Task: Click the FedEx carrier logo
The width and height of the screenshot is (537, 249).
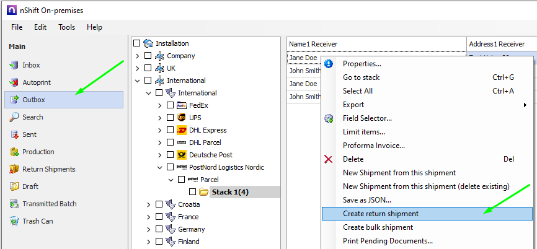Action: pyautogui.click(x=182, y=105)
